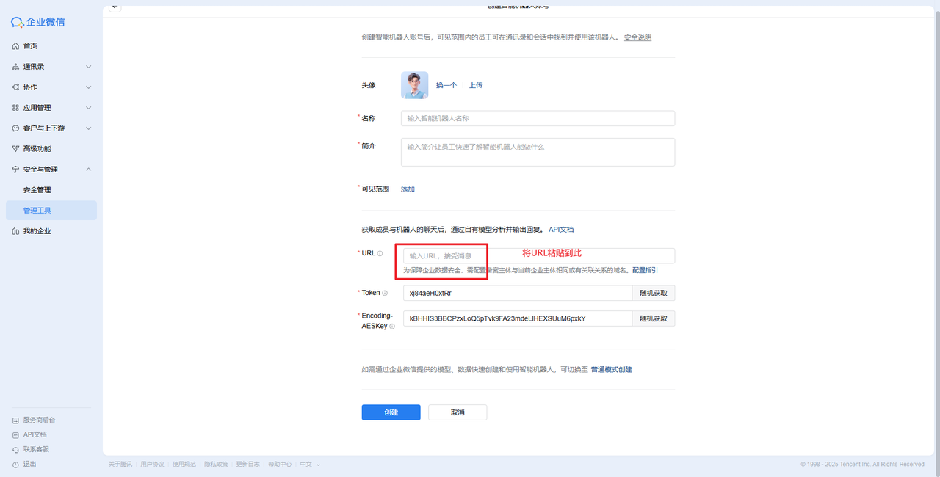Go to 首页 in the sidebar
The width and height of the screenshot is (940, 477).
[x=30, y=46]
